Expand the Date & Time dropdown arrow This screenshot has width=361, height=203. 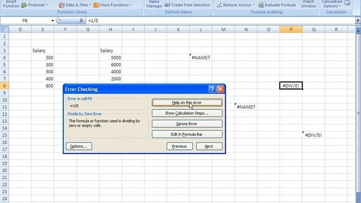tap(90, 5)
